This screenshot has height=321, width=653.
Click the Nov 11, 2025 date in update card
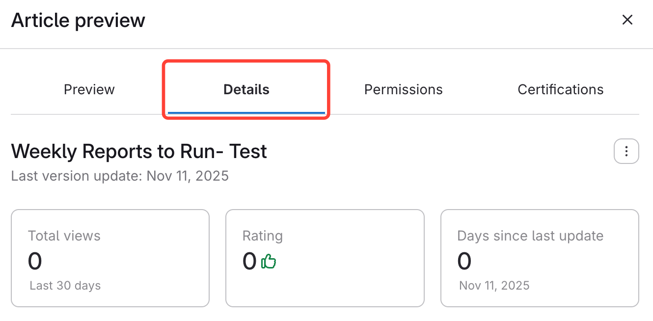tap(494, 286)
